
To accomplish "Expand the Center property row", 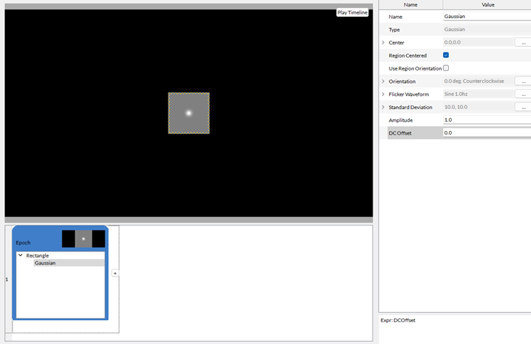I will (x=383, y=43).
